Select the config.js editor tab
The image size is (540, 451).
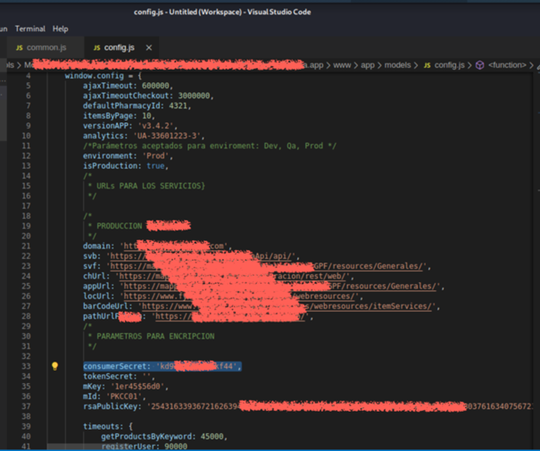(119, 47)
